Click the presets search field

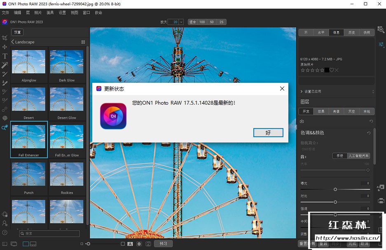tap(49, 234)
